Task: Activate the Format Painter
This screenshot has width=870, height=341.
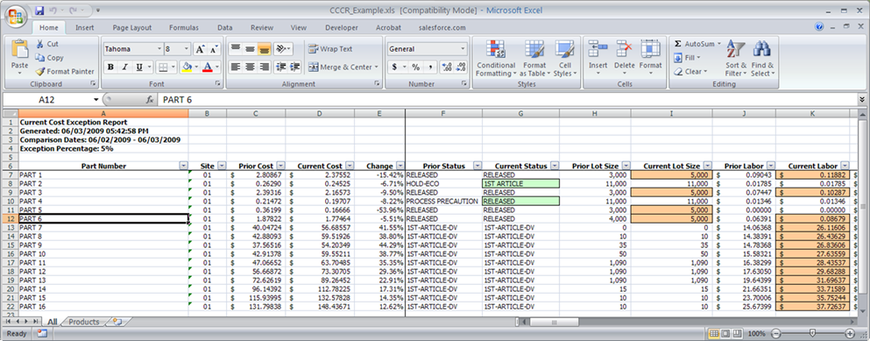Action: coord(64,72)
